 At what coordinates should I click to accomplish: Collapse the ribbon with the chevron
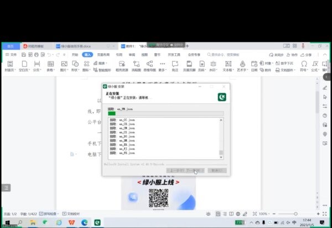point(325,55)
